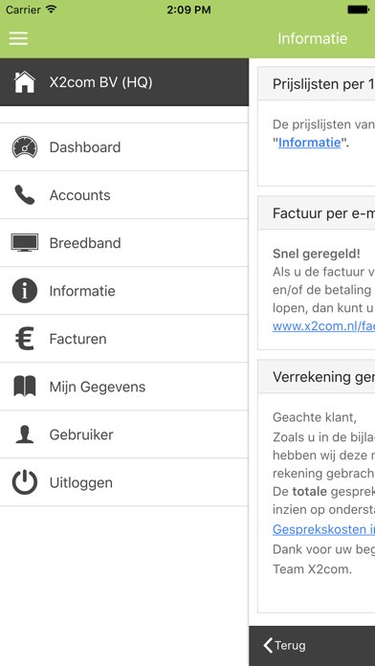Follow the blue Informatie hyperlink
Viewport: 375px width, 666px height.
point(310,143)
